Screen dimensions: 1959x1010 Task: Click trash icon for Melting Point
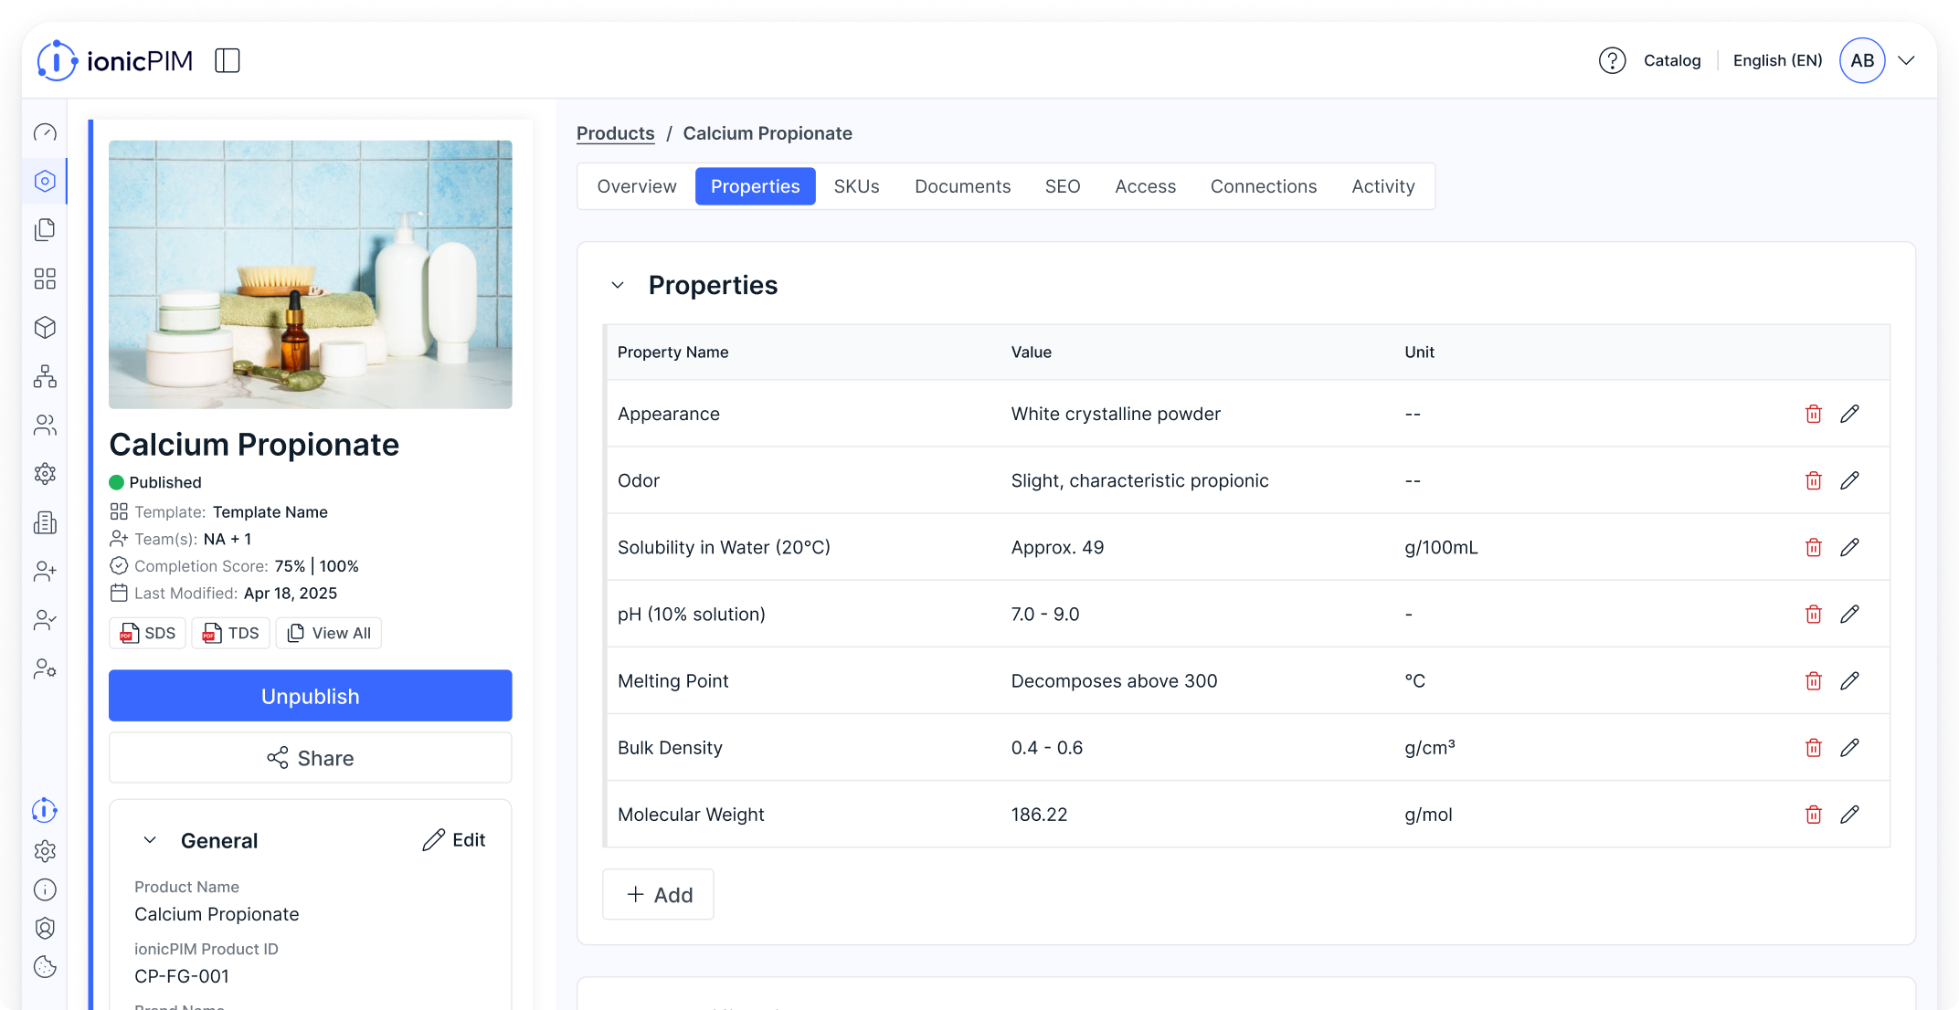pyautogui.click(x=1813, y=681)
